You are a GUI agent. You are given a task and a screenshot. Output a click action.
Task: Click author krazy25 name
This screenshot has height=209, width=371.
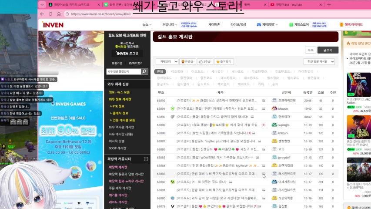pos(283,133)
